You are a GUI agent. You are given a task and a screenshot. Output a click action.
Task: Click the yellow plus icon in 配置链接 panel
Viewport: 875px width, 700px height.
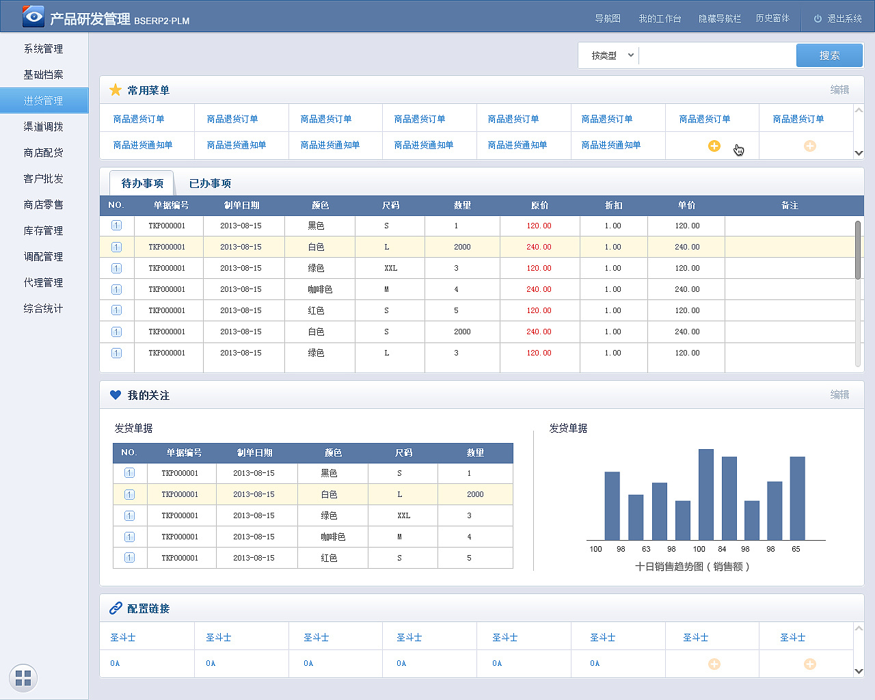[714, 664]
